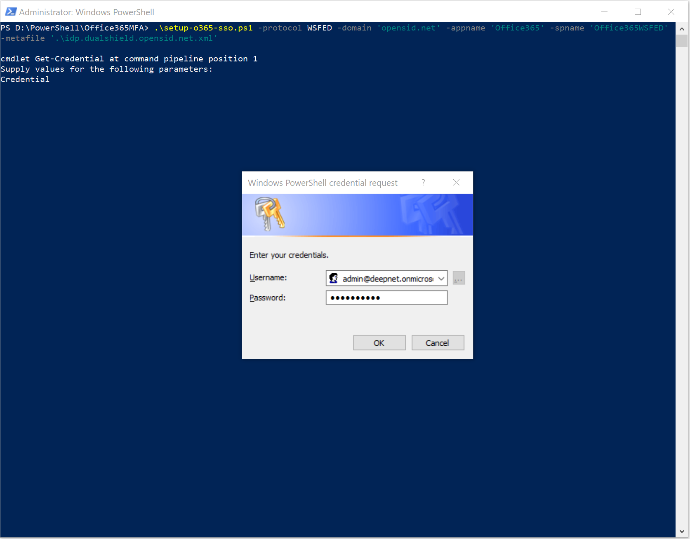Click 'Enter your credentials.' text

pos(289,255)
